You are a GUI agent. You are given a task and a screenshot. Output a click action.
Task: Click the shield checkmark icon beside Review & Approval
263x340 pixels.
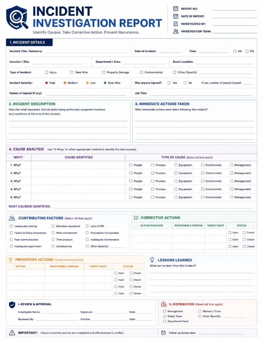(12, 305)
